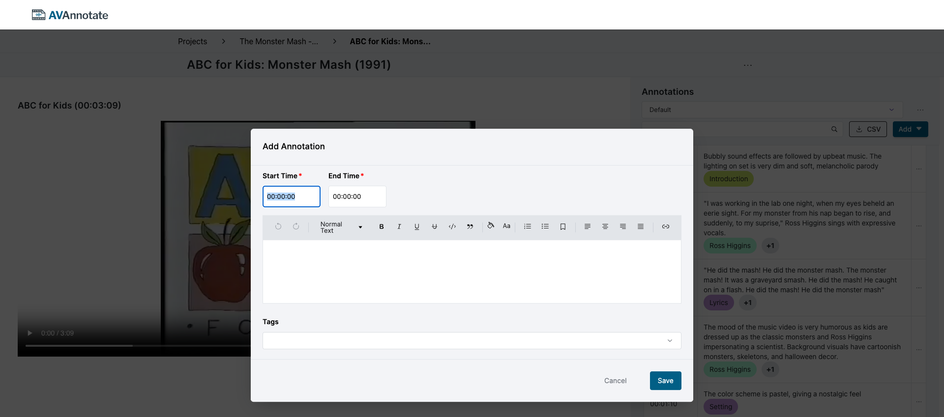Viewport: 944px width, 417px height.
Task: Click the redo icon in editor toolbar
Action: click(x=296, y=226)
